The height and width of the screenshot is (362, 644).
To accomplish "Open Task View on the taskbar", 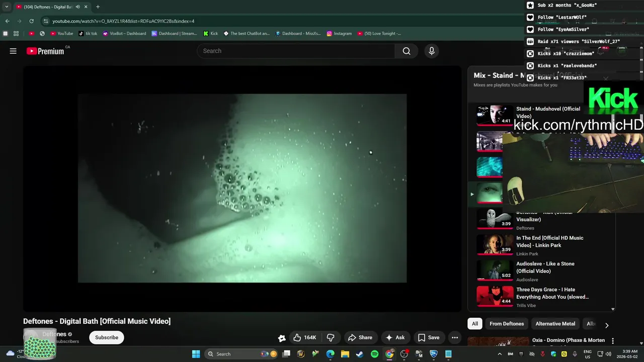I will [x=286, y=354].
